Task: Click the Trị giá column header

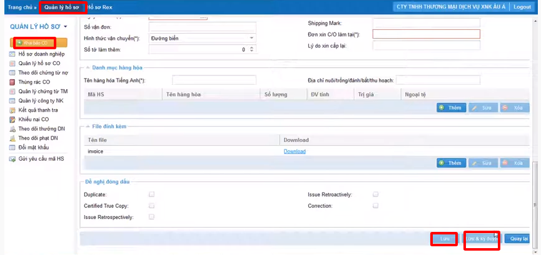Action: tap(378, 94)
